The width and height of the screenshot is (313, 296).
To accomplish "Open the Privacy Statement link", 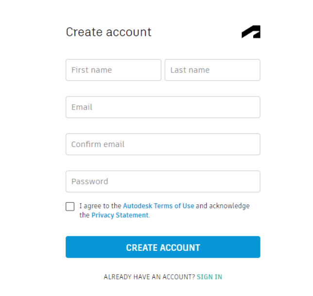I will (120, 215).
